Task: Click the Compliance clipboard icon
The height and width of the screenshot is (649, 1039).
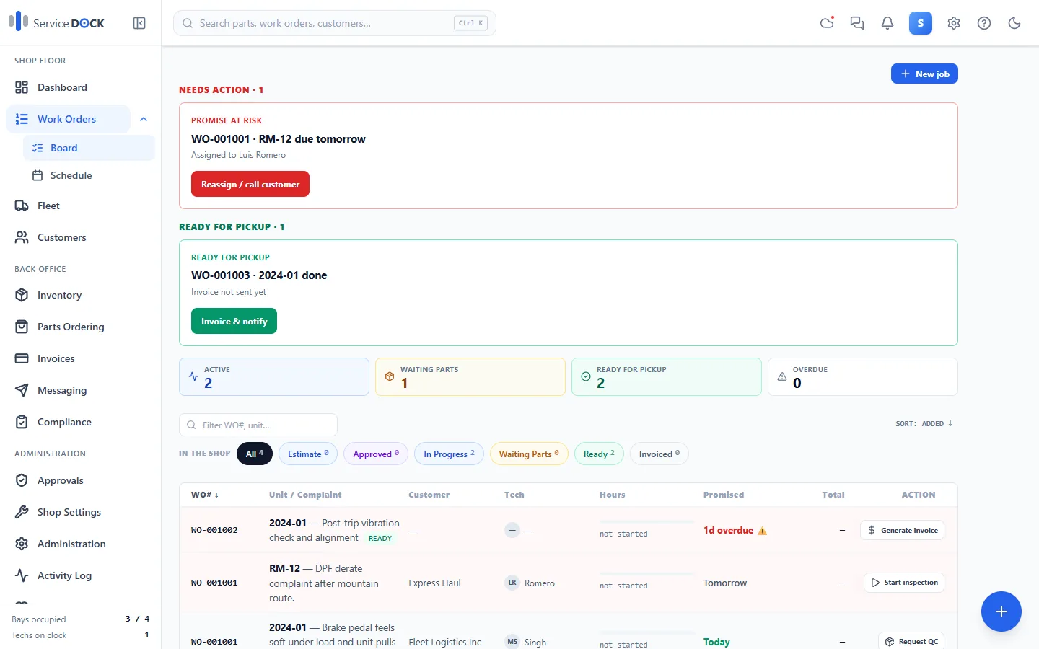Action: 22,422
